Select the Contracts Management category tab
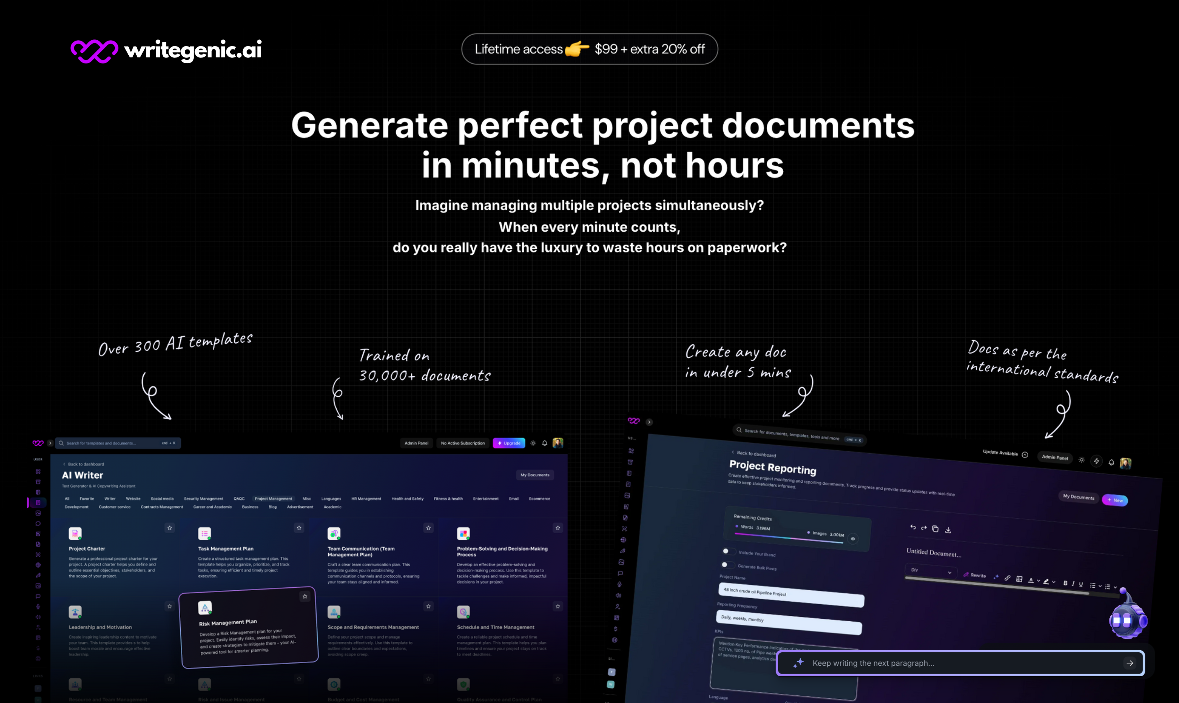 click(162, 507)
